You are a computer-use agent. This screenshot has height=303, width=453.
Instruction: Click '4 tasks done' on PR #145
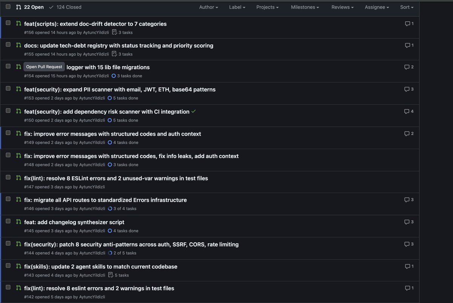[126, 231]
